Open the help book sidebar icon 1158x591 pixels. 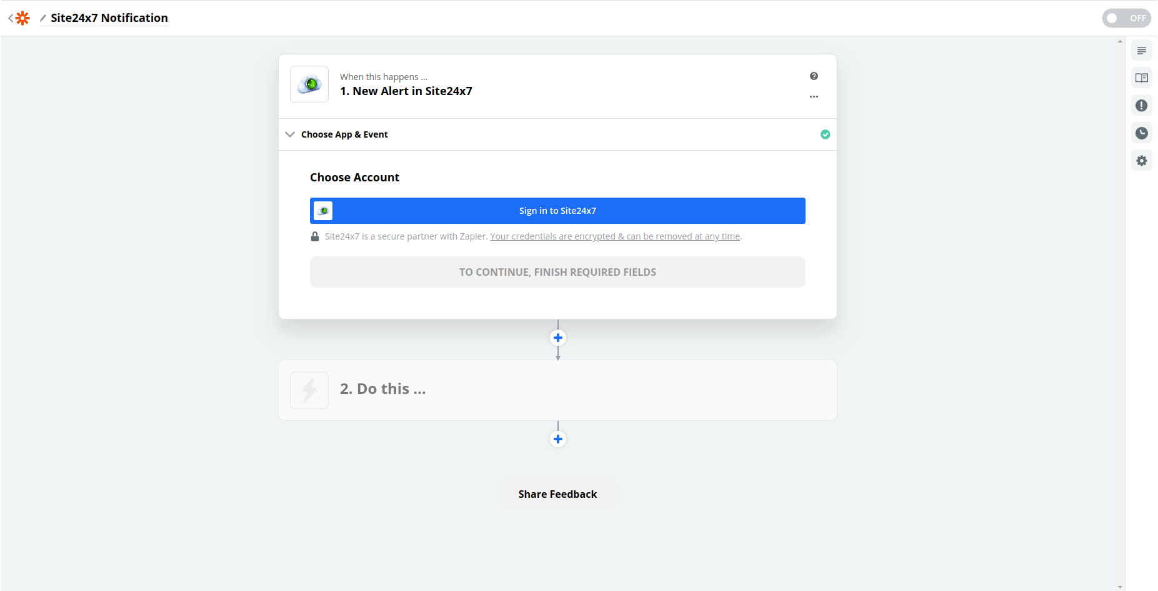click(x=1141, y=78)
